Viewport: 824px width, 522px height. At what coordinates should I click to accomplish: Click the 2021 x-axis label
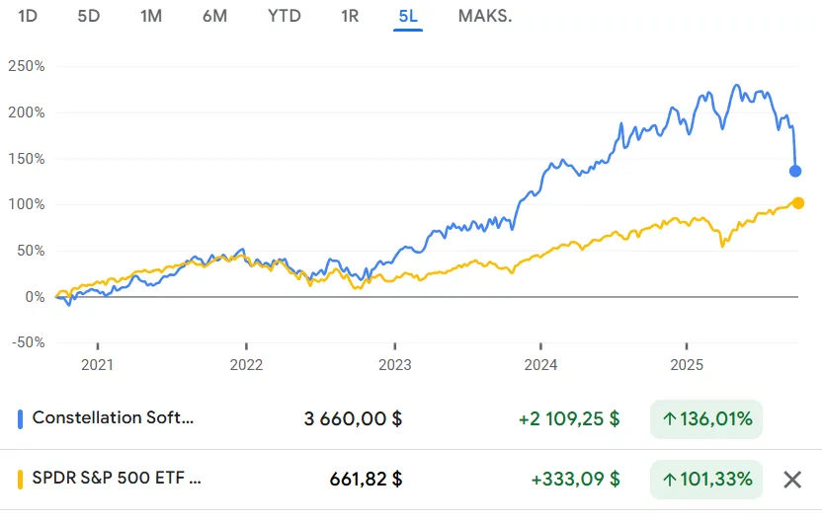(97, 365)
